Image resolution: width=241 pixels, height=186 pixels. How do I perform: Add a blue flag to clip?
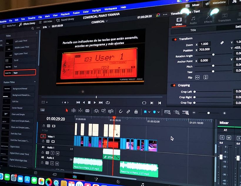(x=145, y=112)
